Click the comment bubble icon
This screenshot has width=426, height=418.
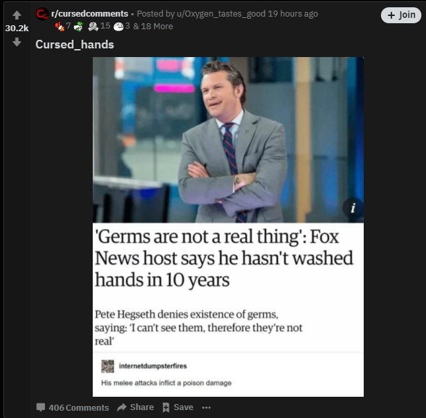click(41, 407)
